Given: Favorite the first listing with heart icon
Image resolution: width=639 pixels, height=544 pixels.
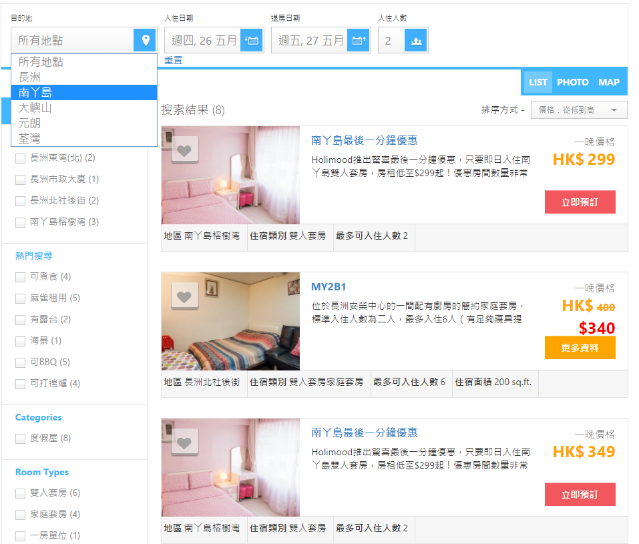Looking at the screenshot, I should tap(185, 150).
